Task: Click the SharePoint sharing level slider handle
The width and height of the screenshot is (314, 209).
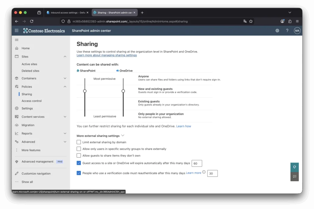Action: click(x=85, y=91)
